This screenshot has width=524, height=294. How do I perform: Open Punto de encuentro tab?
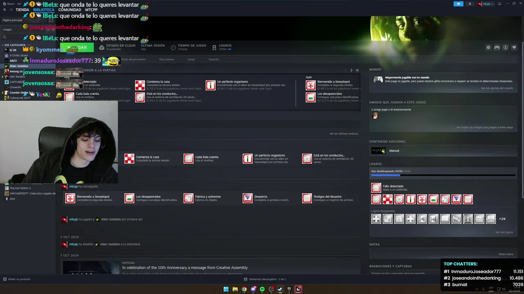[133, 59]
